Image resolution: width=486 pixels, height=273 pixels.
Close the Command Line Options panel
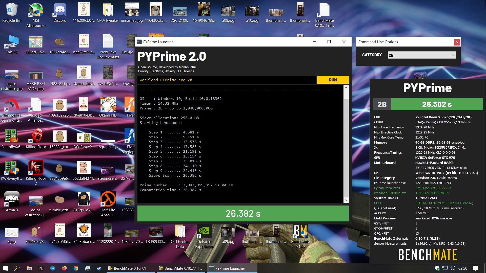point(457,42)
